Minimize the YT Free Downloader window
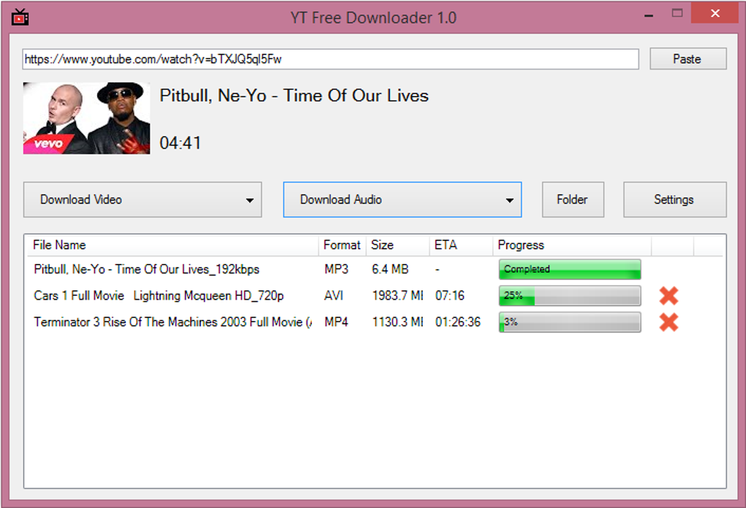This screenshot has width=746, height=508. pos(649,15)
